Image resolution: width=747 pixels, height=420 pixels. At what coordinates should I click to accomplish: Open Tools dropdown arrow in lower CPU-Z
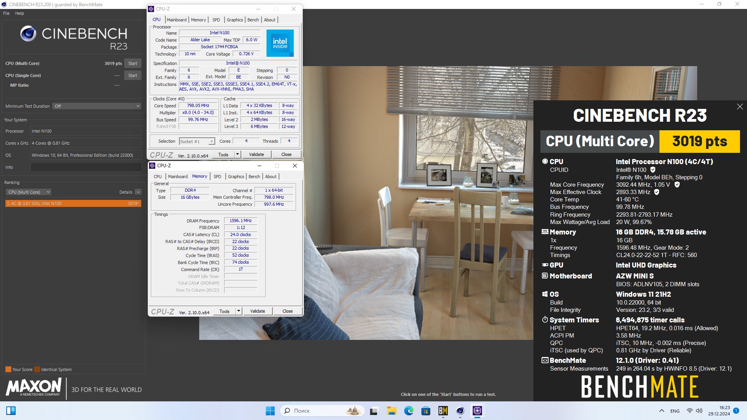pos(238,311)
